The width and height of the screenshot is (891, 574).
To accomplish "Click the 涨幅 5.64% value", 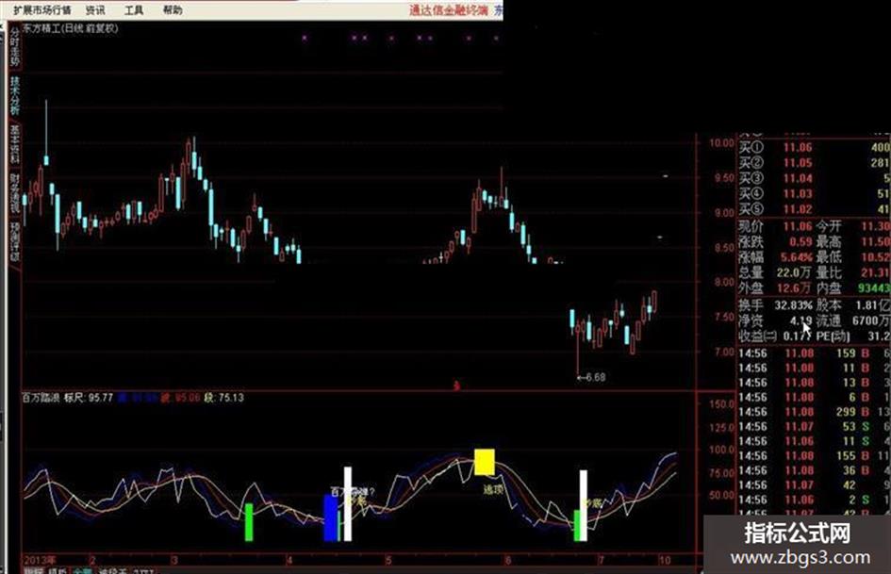I will point(796,257).
